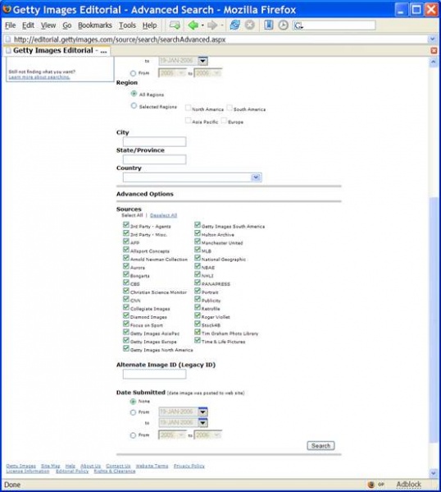The image size is (441, 492).
Task: Click the Adblock status bar item
Action: 409,485
